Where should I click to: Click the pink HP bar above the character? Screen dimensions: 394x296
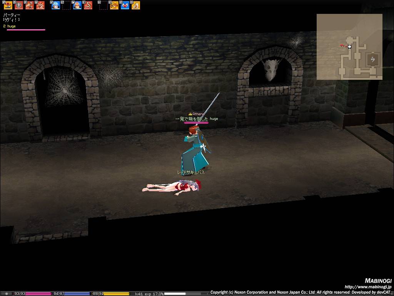click(196, 123)
